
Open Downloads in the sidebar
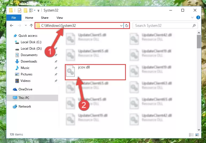(29, 61)
